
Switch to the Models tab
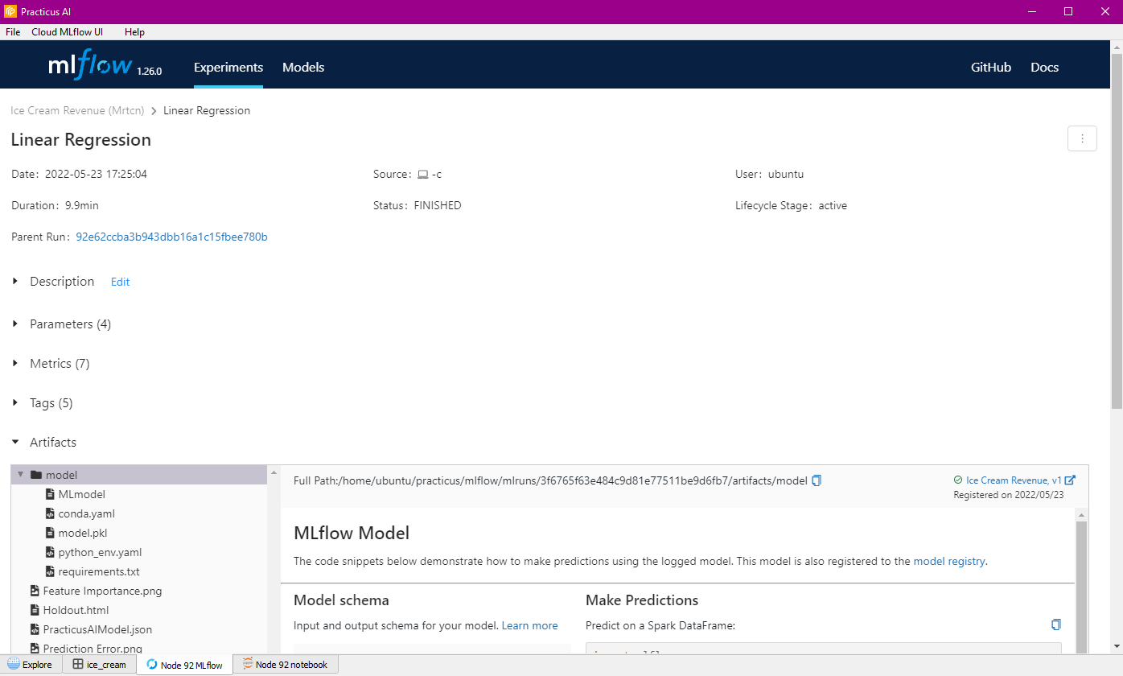coord(303,68)
